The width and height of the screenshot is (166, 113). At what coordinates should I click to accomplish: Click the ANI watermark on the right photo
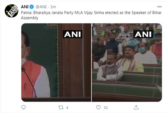coord(143,34)
